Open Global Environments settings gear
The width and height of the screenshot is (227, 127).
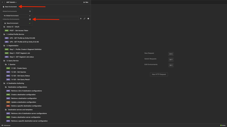[30, 11]
